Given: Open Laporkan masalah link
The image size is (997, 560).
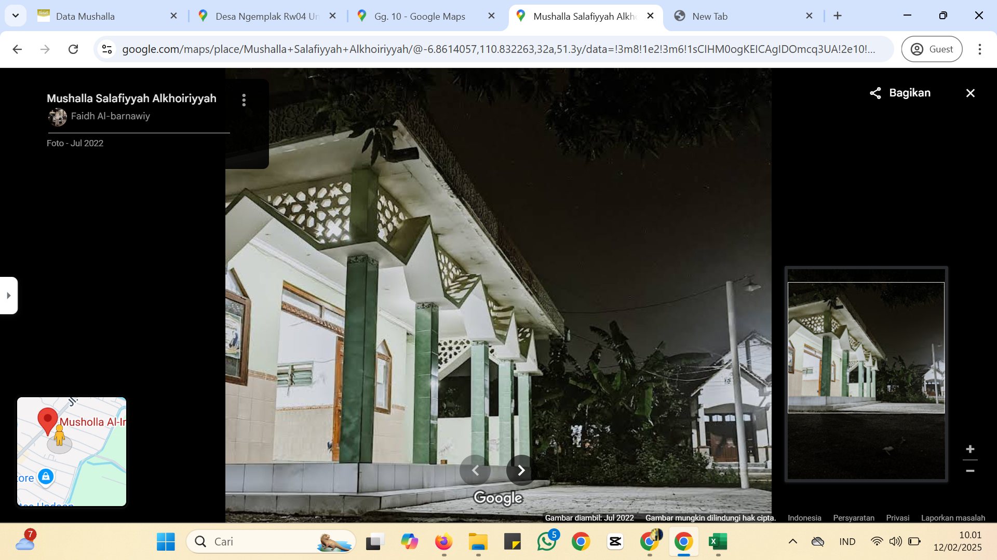Looking at the screenshot, I should [x=953, y=517].
